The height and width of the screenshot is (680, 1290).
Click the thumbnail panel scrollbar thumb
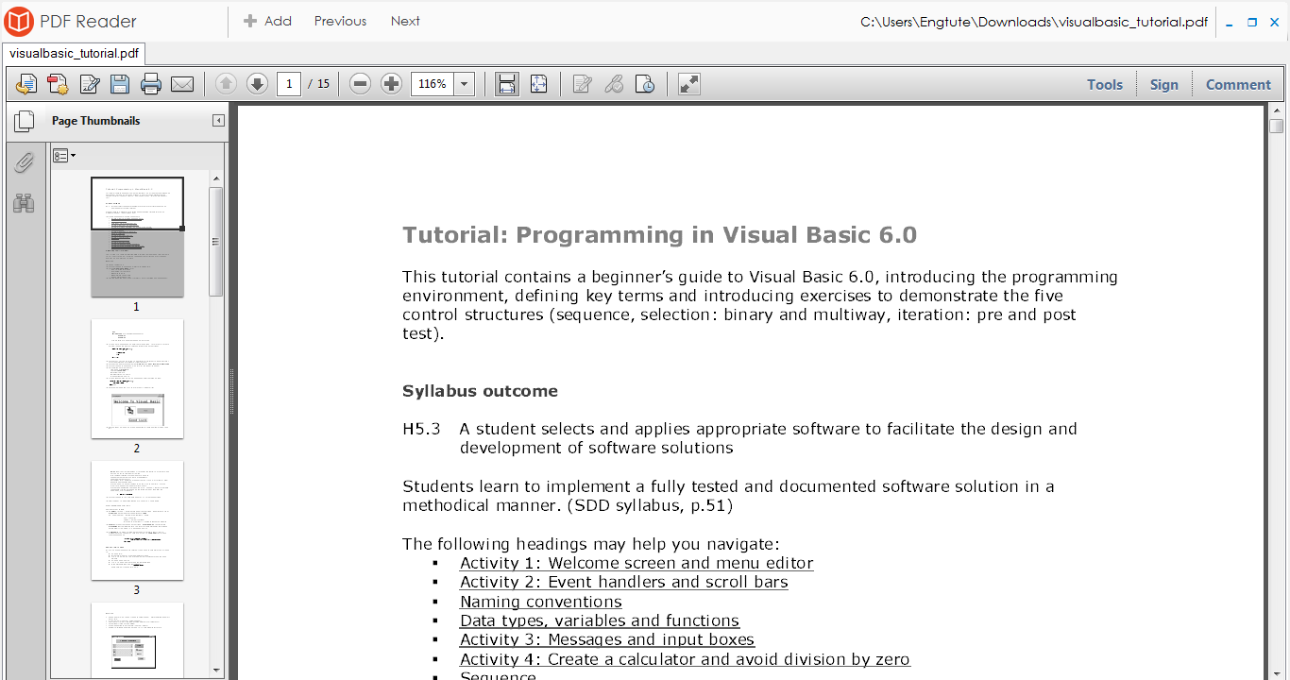click(x=216, y=242)
